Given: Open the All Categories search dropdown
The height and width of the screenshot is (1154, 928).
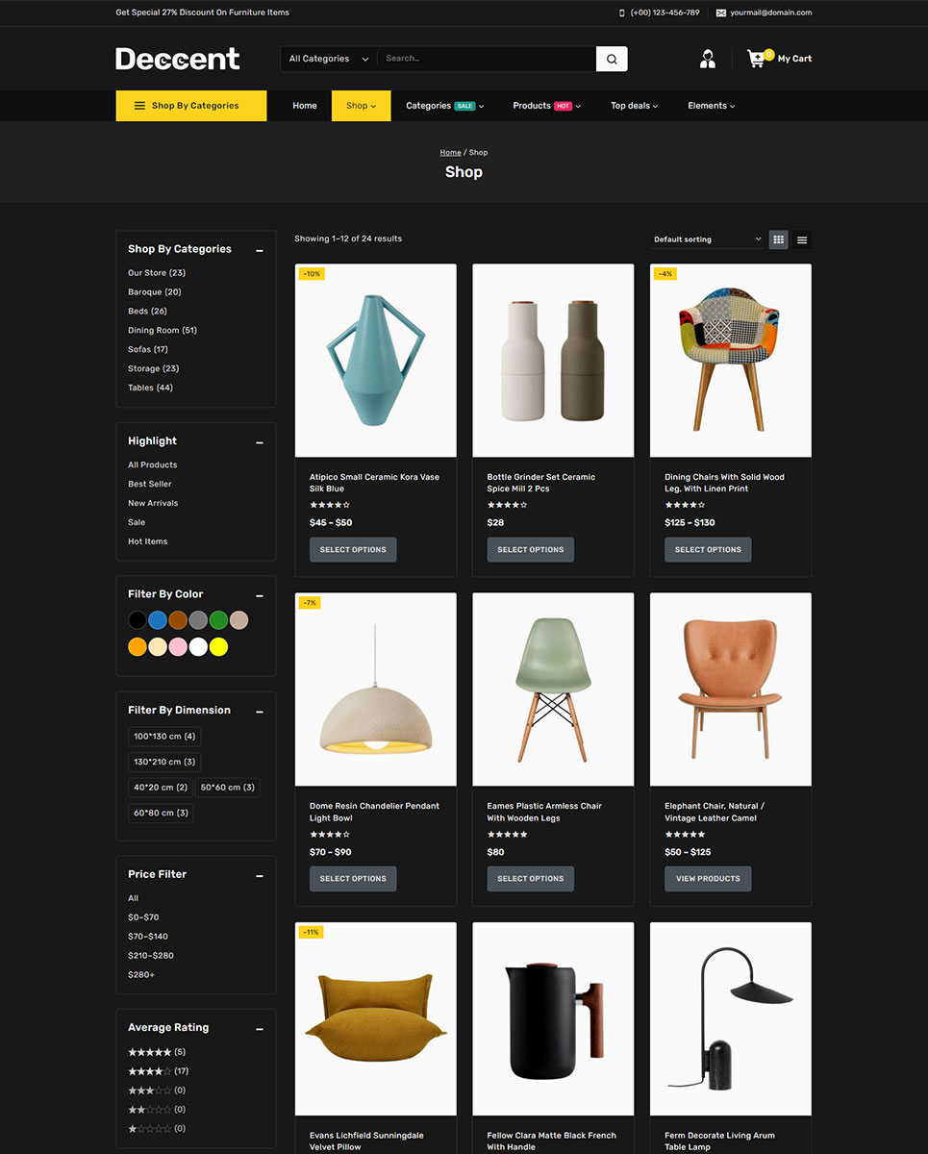Looking at the screenshot, I should point(328,59).
